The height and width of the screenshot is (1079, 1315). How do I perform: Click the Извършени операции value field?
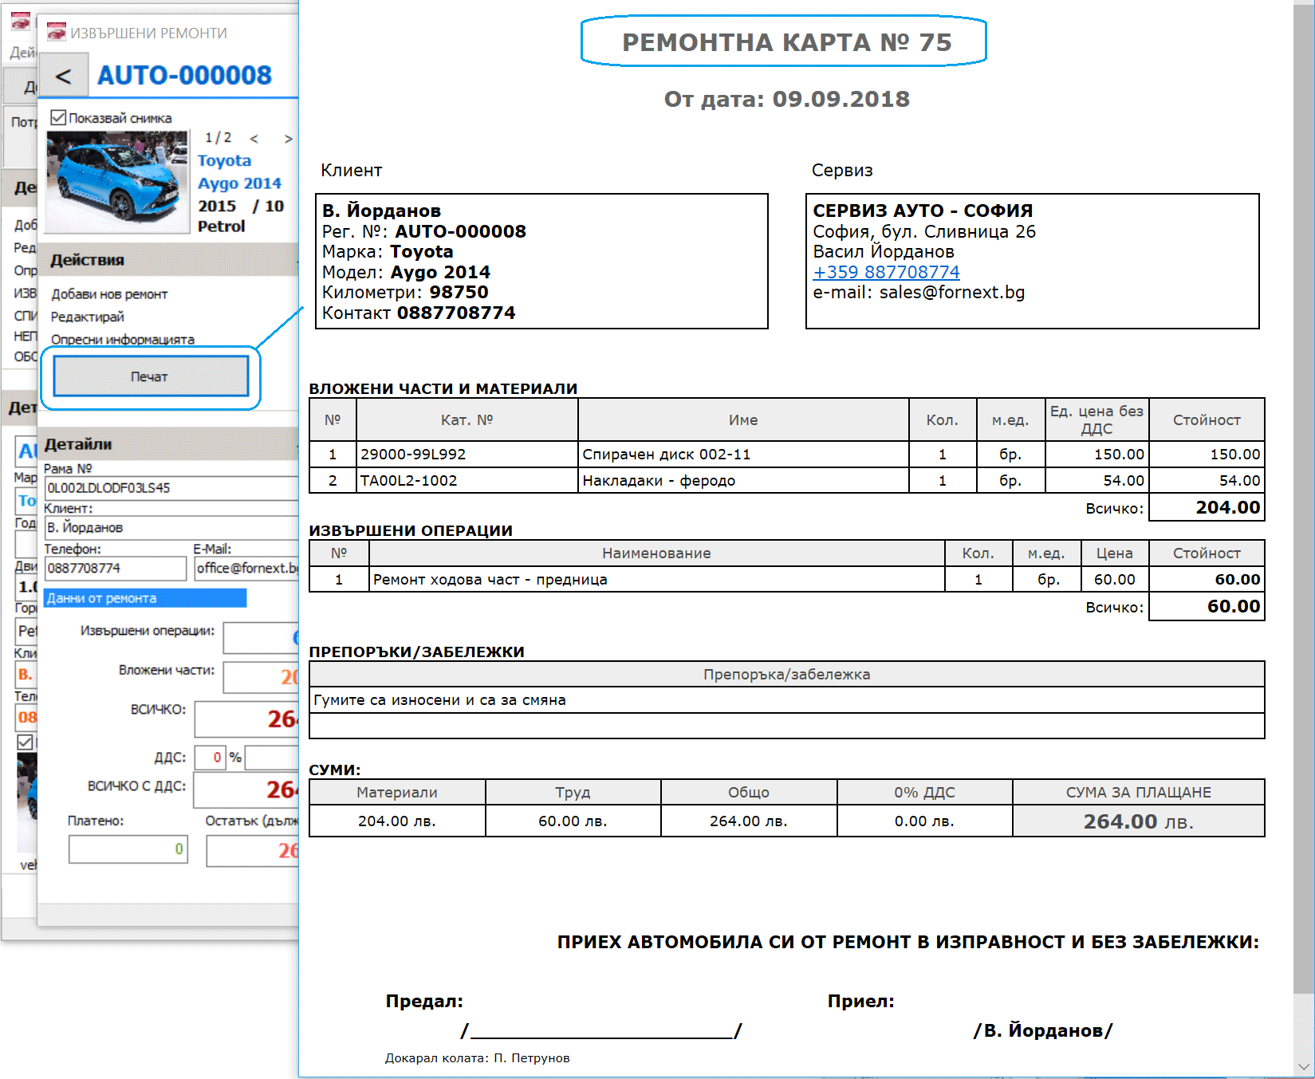(261, 637)
